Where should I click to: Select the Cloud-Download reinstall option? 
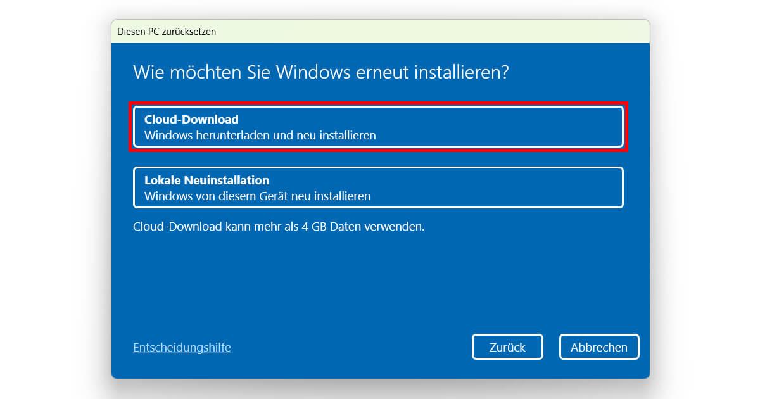coord(377,127)
